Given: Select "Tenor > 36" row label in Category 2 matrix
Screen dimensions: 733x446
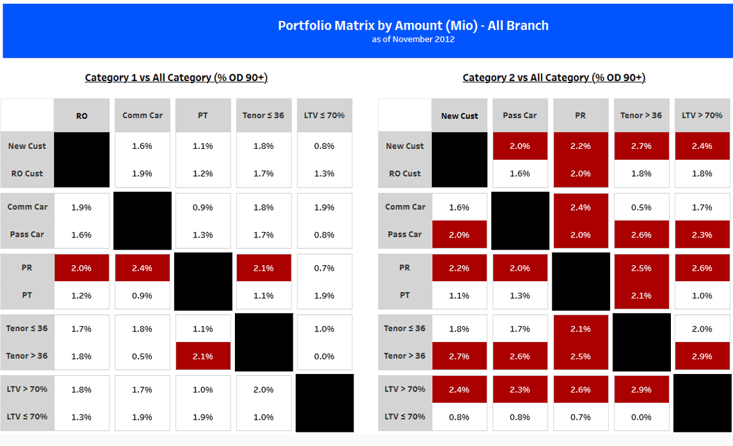Looking at the screenshot, I should pyautogui.click(x=405, y=356).
